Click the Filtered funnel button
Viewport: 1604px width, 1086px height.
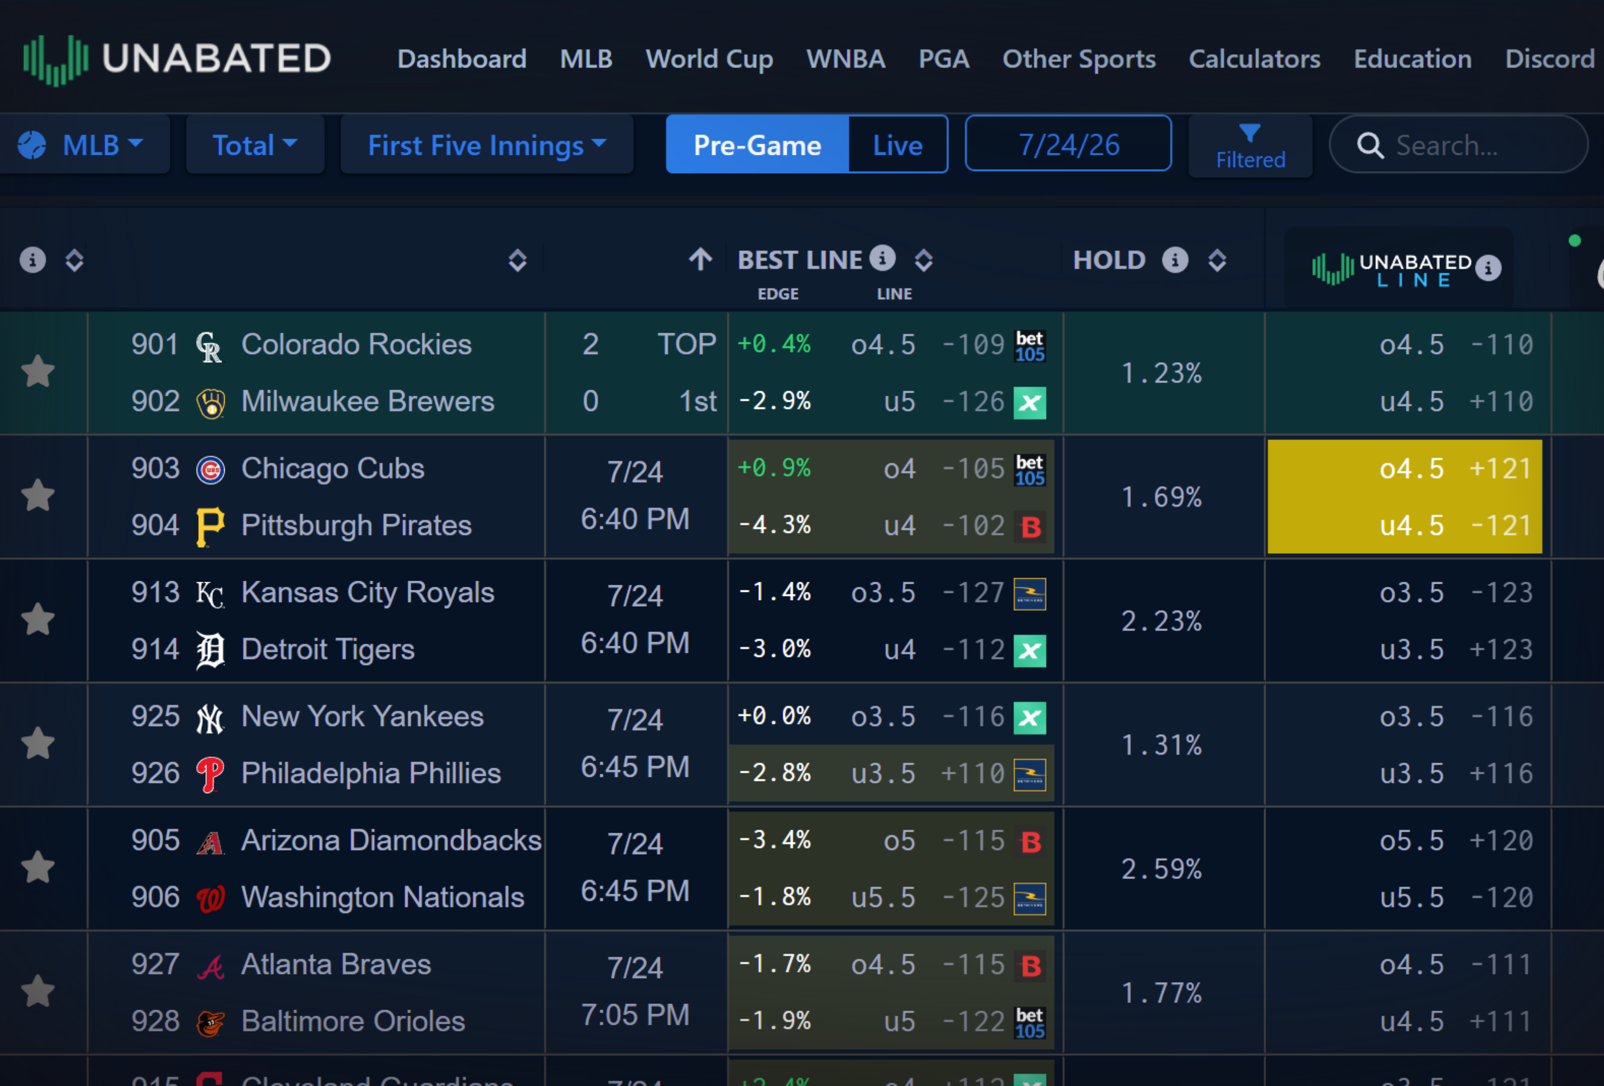1250,146
